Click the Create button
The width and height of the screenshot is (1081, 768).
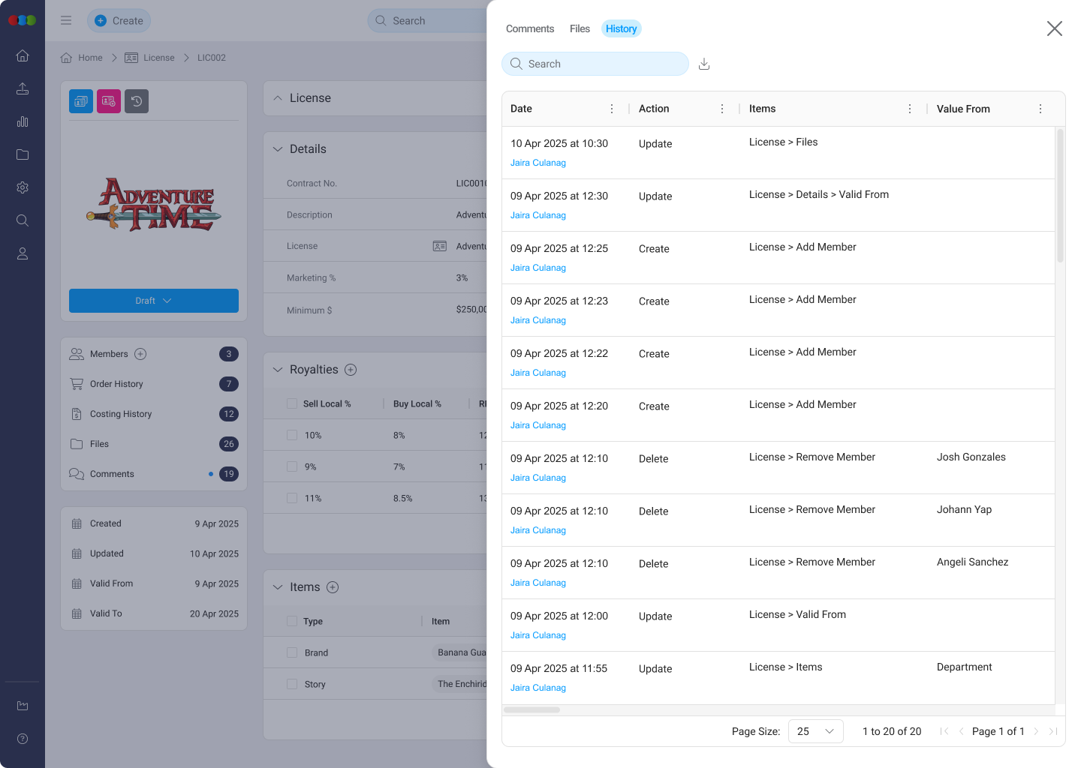point(119,21)
